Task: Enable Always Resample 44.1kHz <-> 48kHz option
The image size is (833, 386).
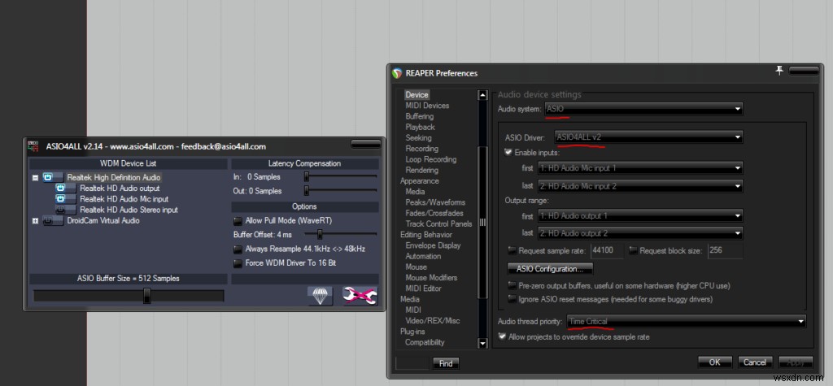Action: click(x=238, y=249)
